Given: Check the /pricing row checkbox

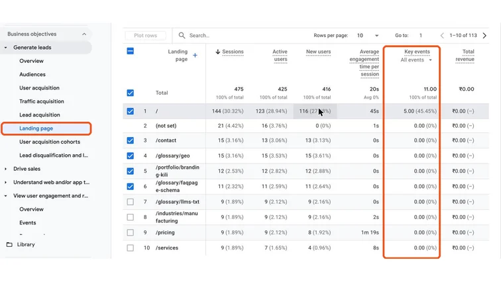Looking at the screenshot, I should point(131,232).
